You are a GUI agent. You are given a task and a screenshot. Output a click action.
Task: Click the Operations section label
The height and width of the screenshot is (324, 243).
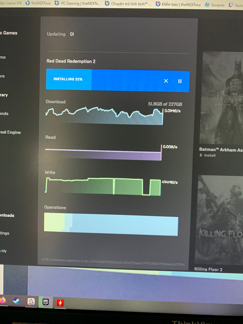[55, 207]
